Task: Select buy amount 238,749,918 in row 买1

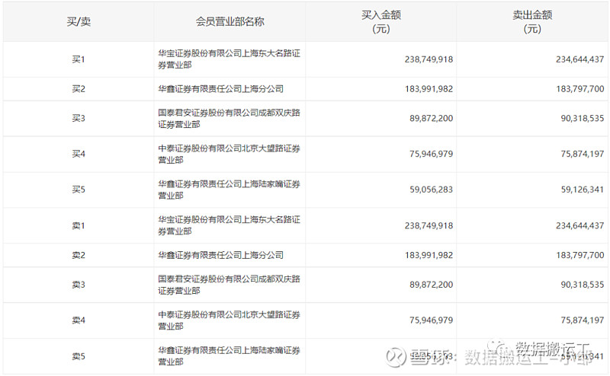Action: tap(429, 59)
